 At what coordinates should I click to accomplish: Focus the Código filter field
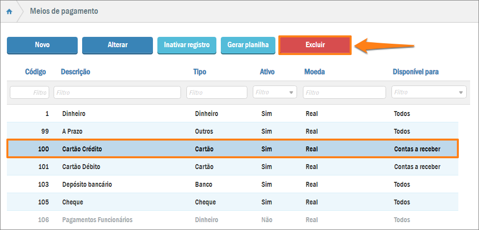coord(30,92)
